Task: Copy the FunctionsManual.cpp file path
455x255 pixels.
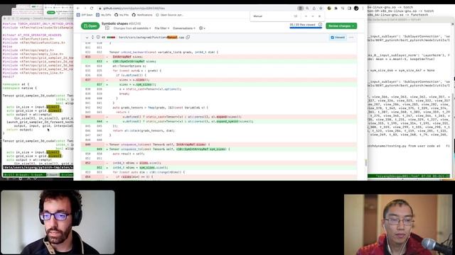Action: click(188, 38)
